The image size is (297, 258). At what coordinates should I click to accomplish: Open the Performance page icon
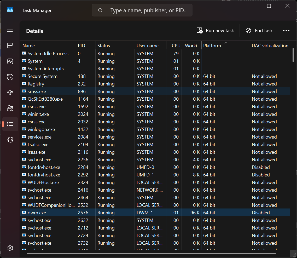pos(10,61)
